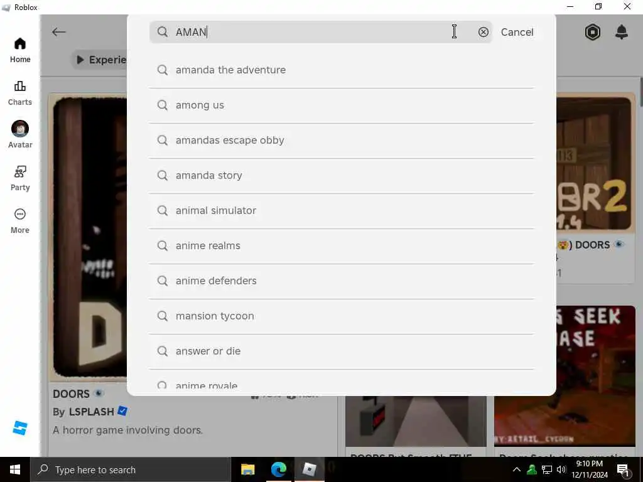Clear the search text with X icon

[x=484, y=32]
